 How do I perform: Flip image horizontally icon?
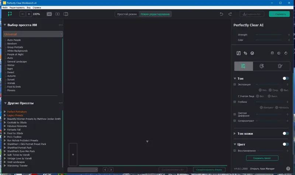[279, 53]
